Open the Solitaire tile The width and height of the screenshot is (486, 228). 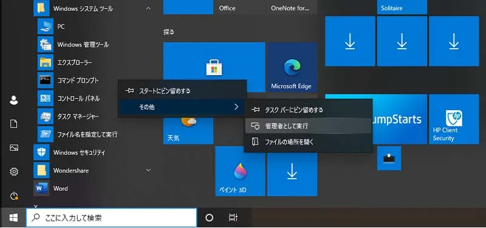tap(402, 7)
